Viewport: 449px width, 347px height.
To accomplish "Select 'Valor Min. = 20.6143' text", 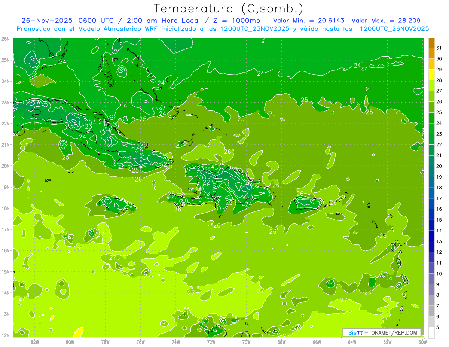I will 309,21.
